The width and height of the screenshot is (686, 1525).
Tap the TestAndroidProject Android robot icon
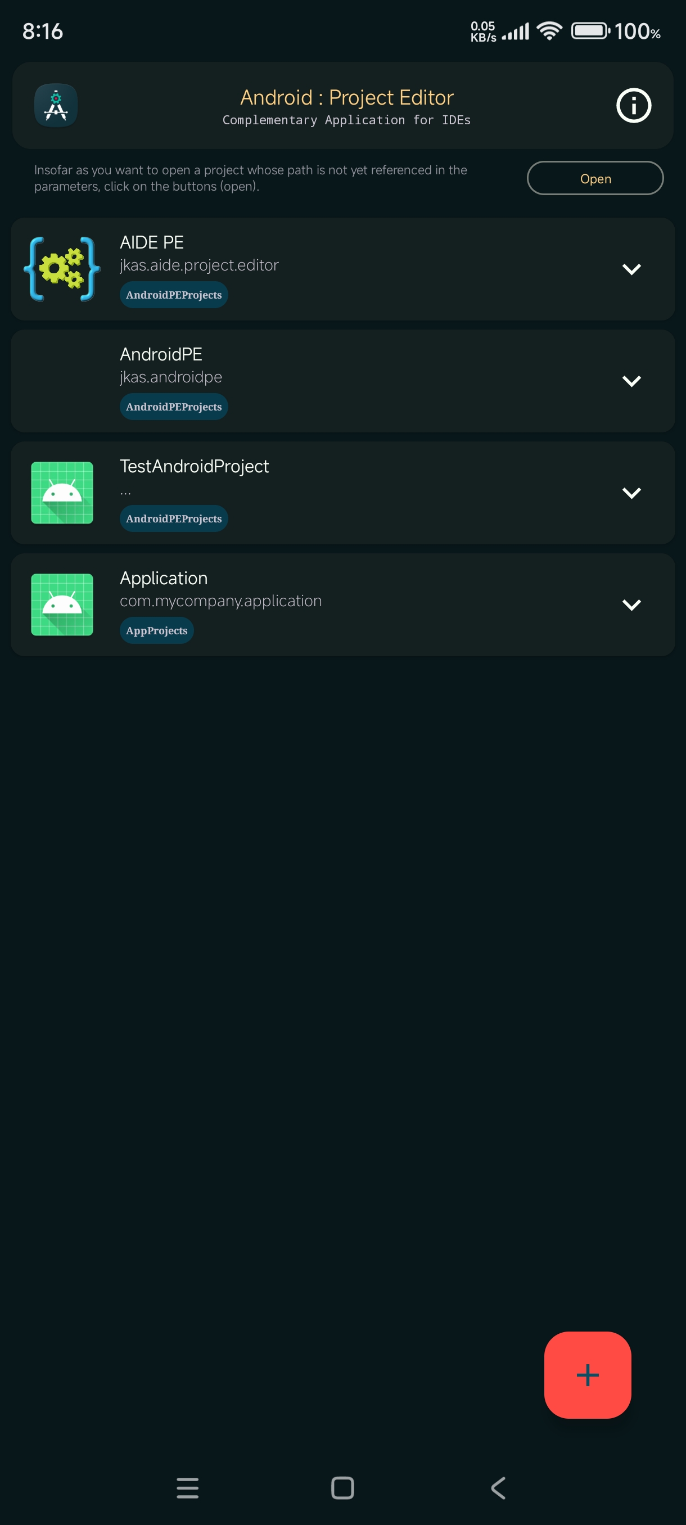pos(62,493)
